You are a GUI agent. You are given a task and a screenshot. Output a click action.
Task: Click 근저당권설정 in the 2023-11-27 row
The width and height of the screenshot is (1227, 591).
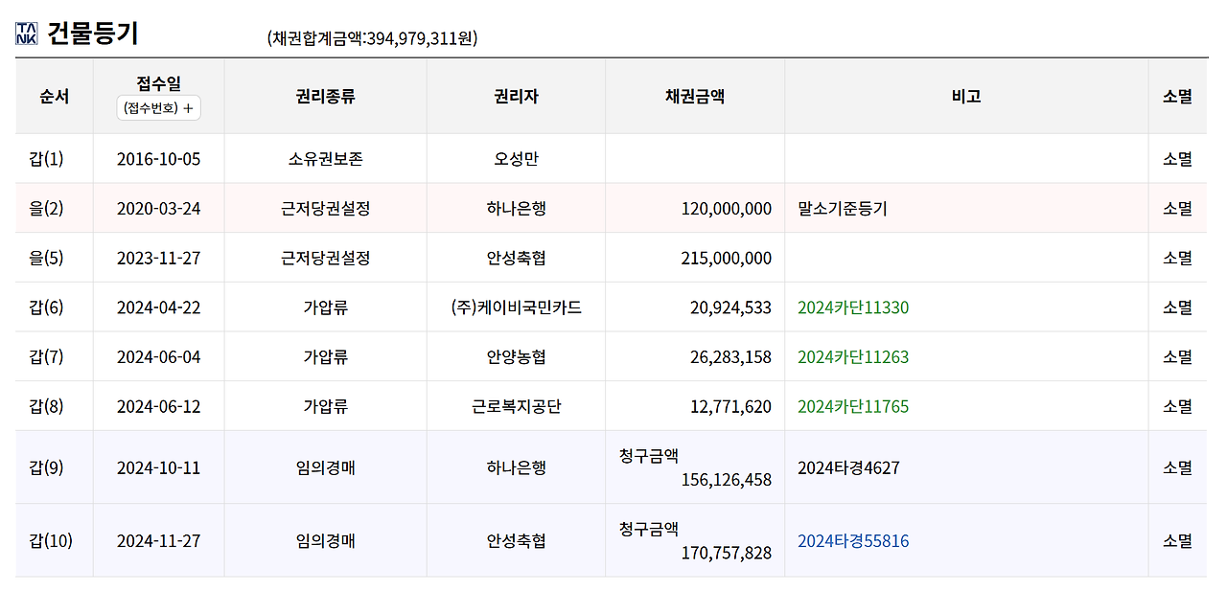[326, 258]
